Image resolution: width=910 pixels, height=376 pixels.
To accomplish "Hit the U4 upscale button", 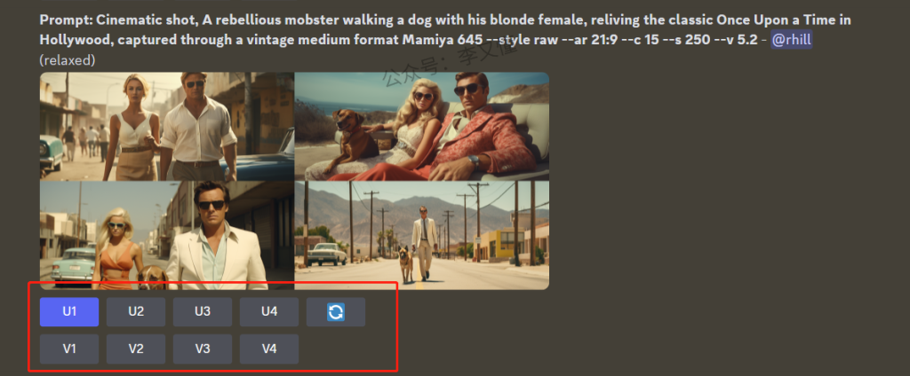I will pos(269,312).
